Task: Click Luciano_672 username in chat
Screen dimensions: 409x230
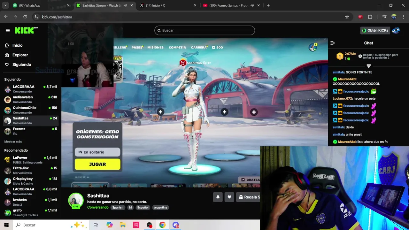Action: [342, 98]
